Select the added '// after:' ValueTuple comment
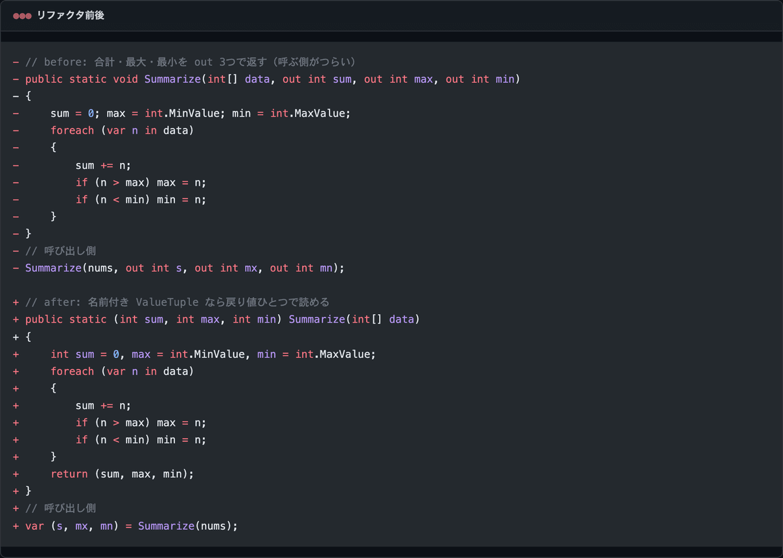Viewport: 783px width, 558px height. (x=177, y=302)
